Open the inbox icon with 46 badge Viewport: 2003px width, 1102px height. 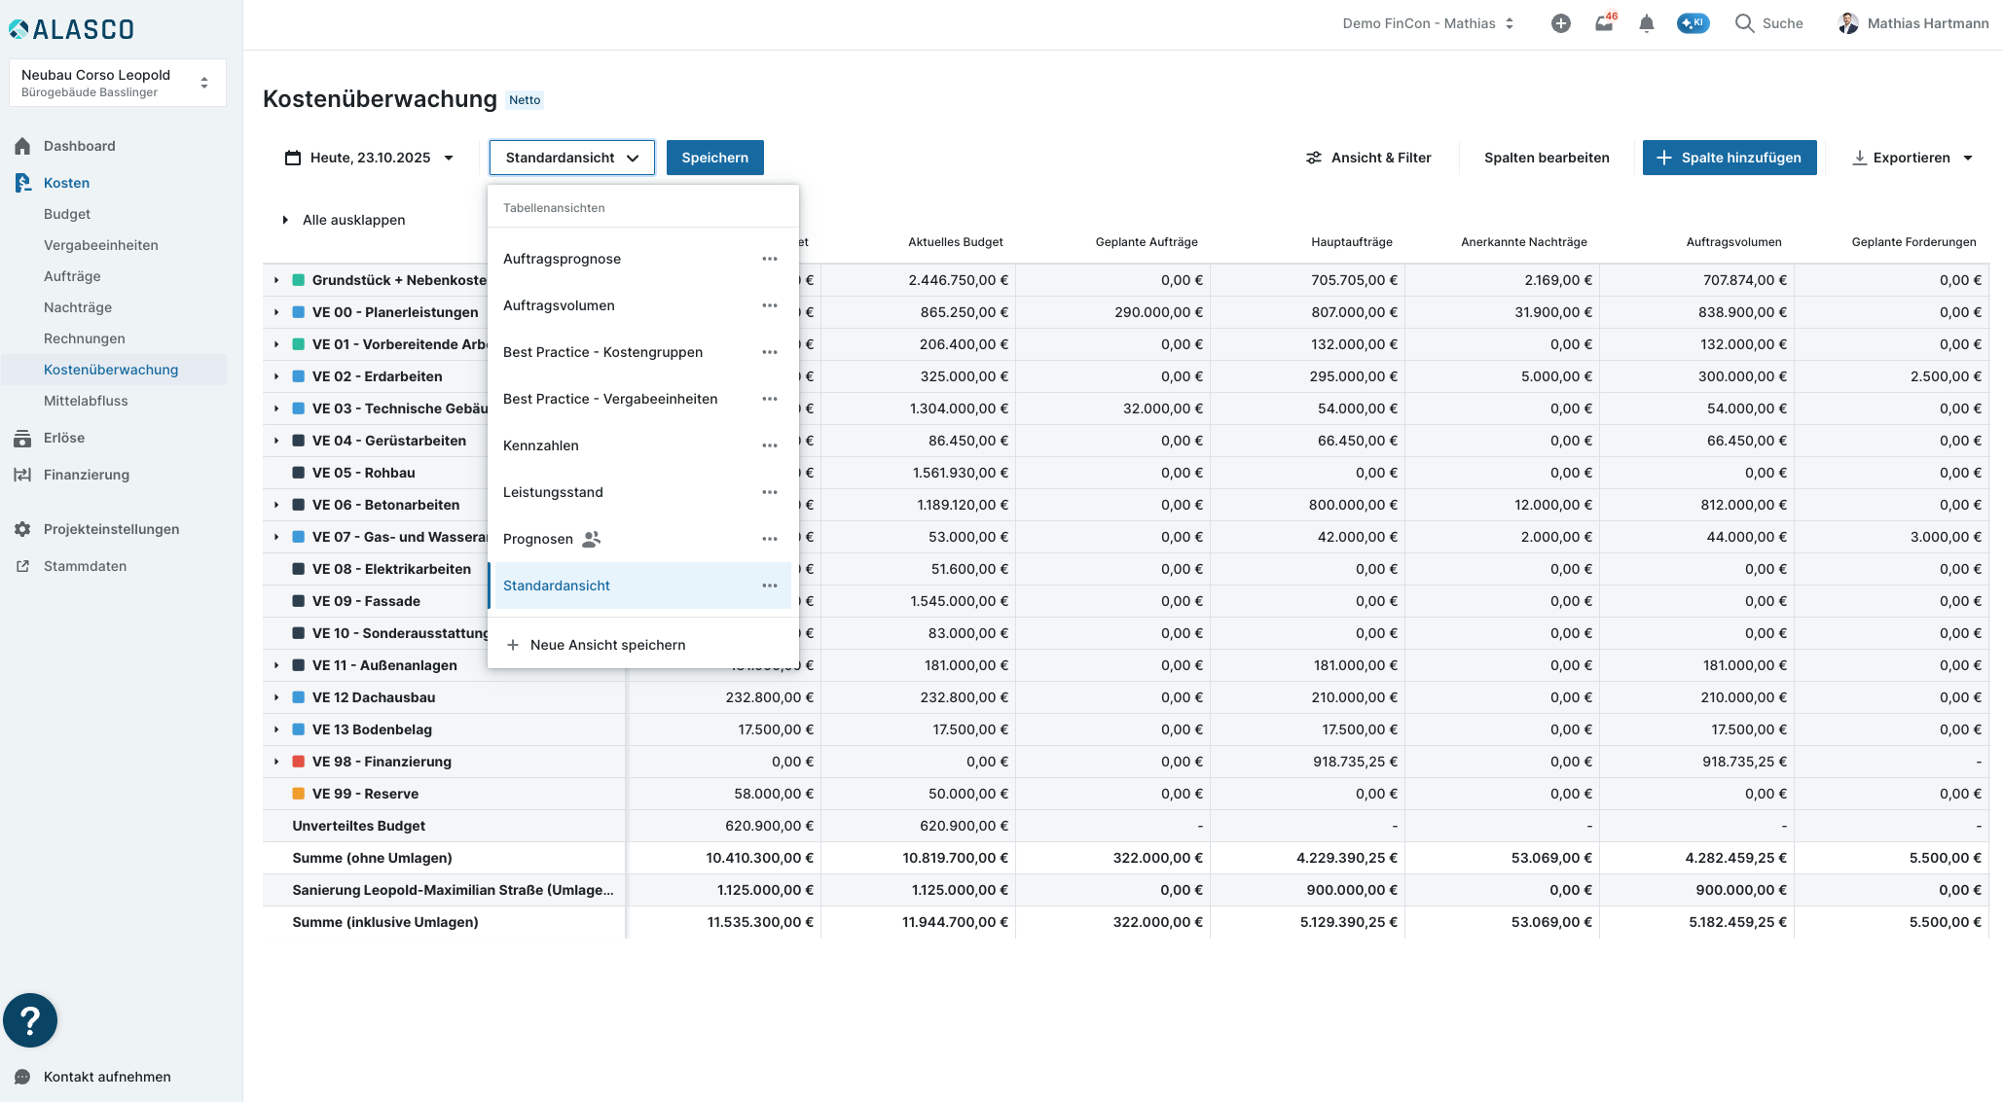pos(1604,23)
